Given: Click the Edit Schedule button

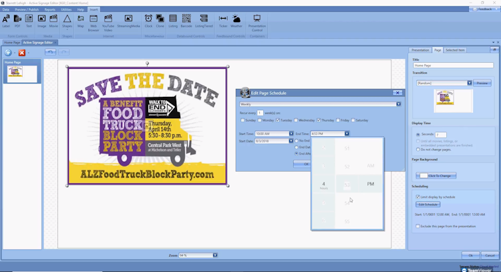Looking at the screenshot, I should tap(428, 205).
